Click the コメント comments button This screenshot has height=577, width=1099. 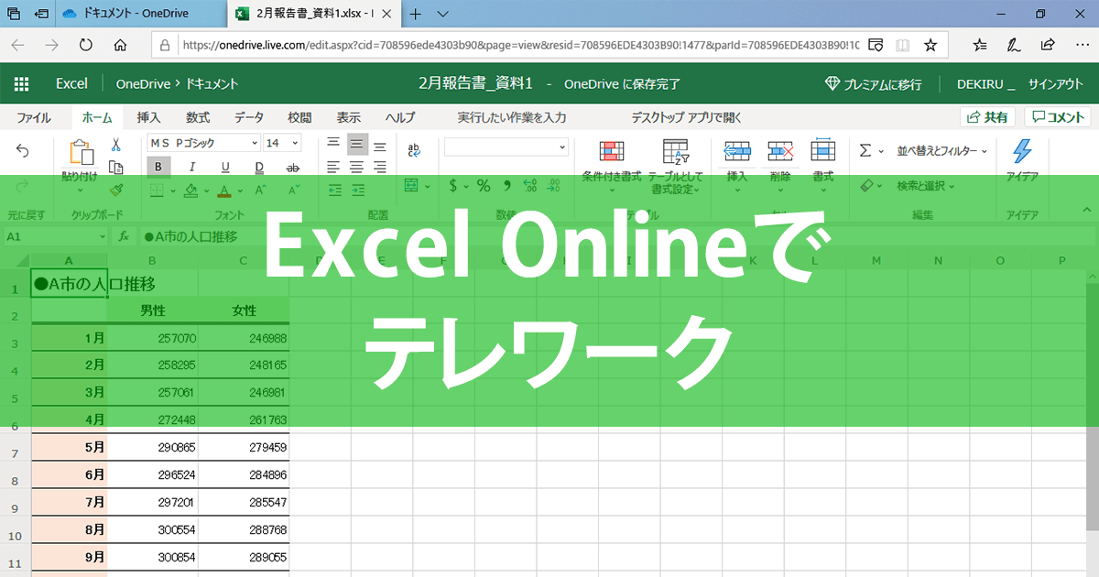pos(1057,117)
